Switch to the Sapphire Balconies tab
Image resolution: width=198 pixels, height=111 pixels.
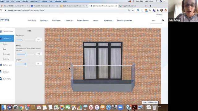click(133, 6)
